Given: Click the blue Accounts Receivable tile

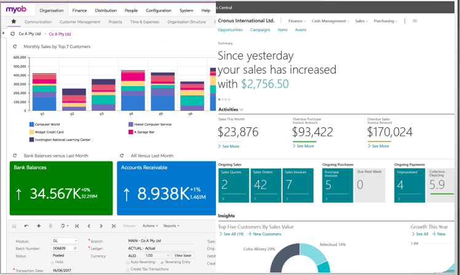Looking at the screenshot, I should (166, 188).
